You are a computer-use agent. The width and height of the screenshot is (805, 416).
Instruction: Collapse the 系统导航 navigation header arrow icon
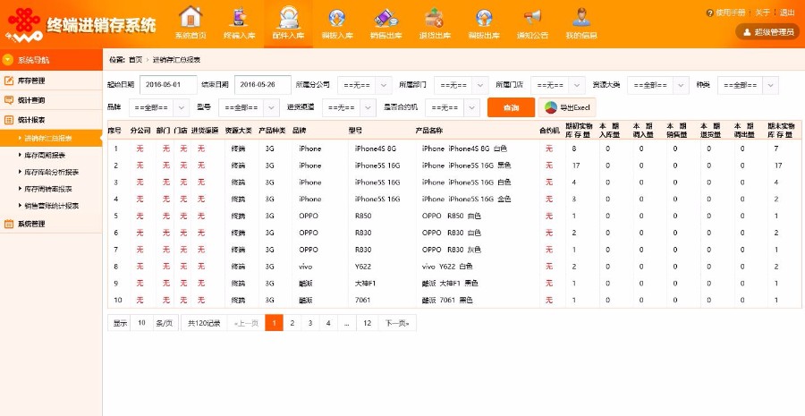click(x=7, y=60)
